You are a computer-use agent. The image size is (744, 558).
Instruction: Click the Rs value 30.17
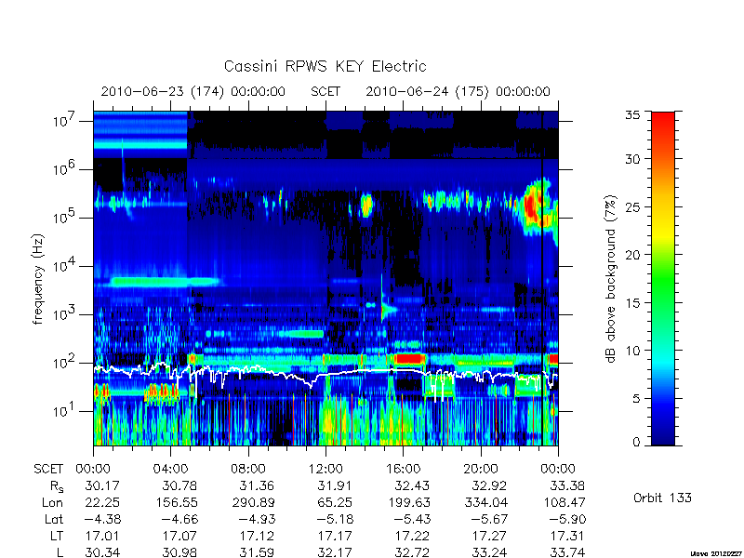pyautogui.click(x=102, y=485)
